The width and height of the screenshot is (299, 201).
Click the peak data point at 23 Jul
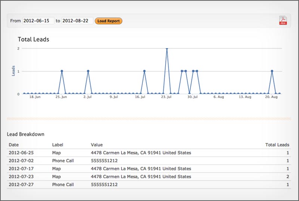point(167,48)
